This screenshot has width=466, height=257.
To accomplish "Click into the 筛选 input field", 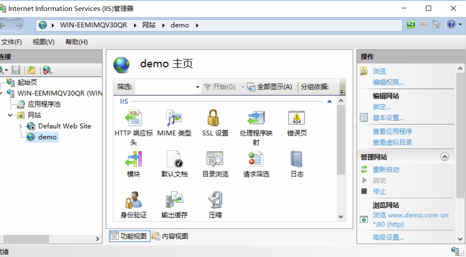I will (165, 87).
